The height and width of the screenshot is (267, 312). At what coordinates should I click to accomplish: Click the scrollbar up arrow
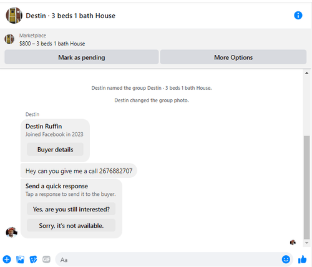pos(306,73)
